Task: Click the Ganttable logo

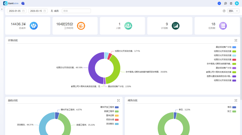Action: [11, 3]
